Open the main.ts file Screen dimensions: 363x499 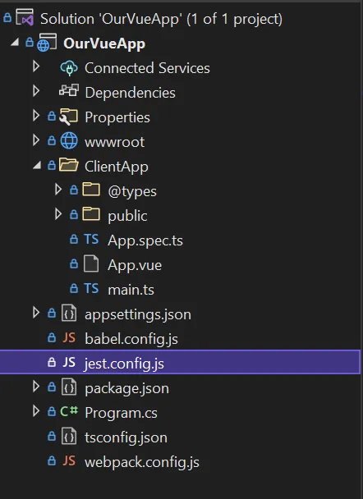pos(131,290)
